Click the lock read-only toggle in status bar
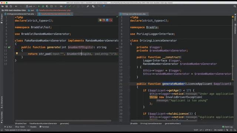This screenshot has height=133, width=237. pos(227,130)
